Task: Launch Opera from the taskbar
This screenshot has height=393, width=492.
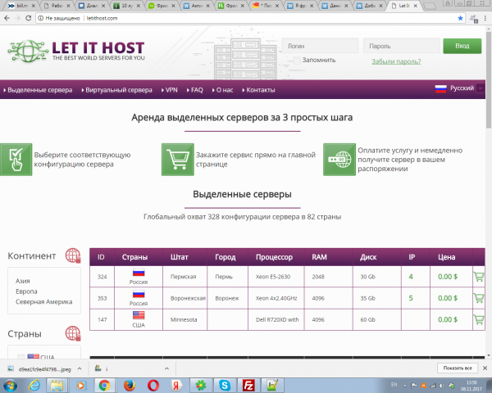Action: 153,386
